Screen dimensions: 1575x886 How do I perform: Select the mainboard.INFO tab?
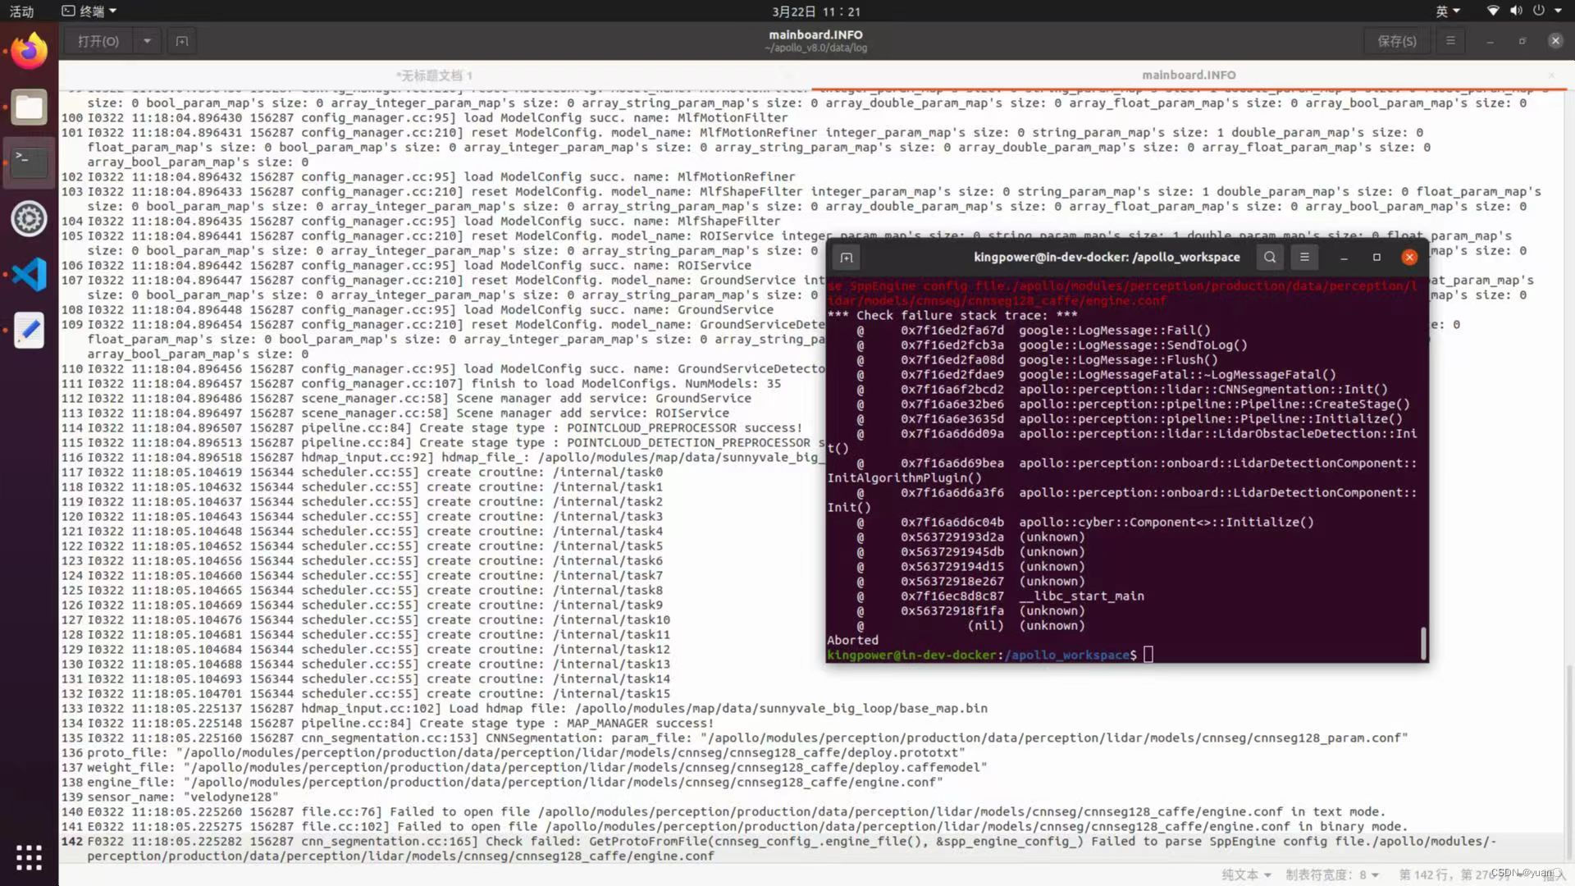tap(1188, 75)
